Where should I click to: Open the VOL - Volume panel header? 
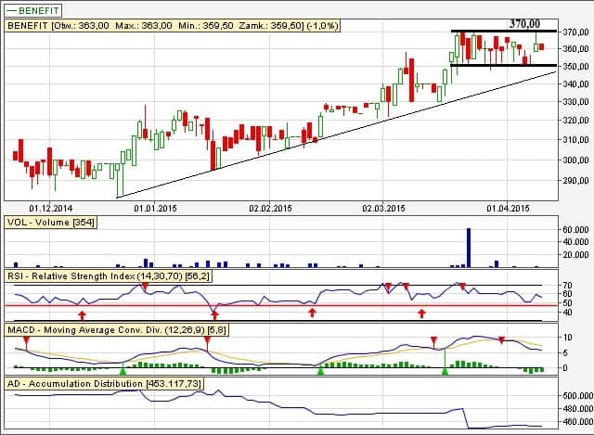45,223
